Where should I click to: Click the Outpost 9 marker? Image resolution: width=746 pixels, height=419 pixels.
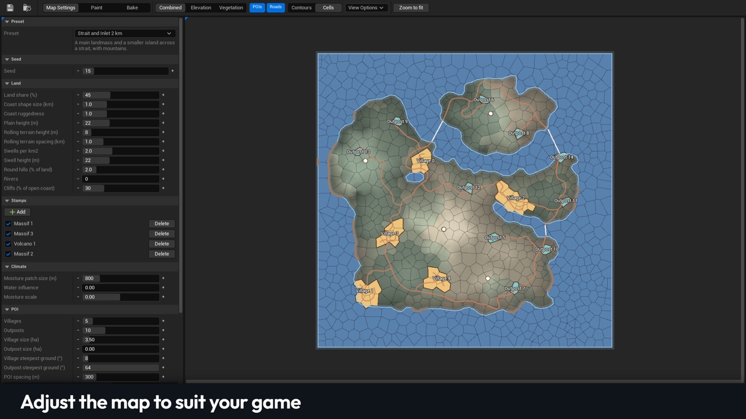pos(397,122)
